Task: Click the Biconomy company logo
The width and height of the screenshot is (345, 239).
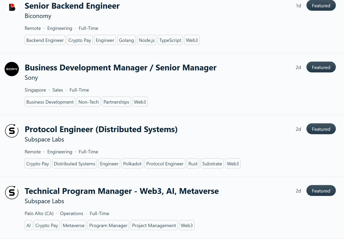Action: click(x=12, y=7)
